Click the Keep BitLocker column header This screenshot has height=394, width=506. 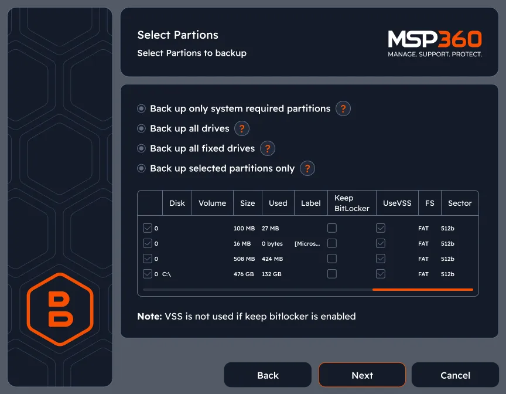coord(352,203)
